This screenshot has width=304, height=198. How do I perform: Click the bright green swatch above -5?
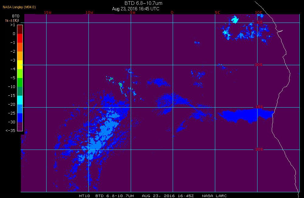(x=20, y=74)
